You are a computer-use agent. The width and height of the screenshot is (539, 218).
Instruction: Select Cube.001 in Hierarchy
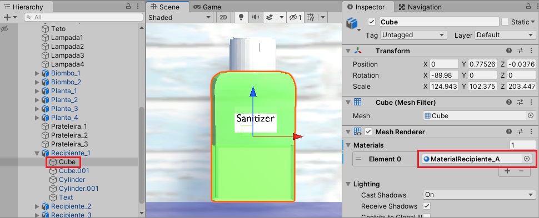pos(74,171)
